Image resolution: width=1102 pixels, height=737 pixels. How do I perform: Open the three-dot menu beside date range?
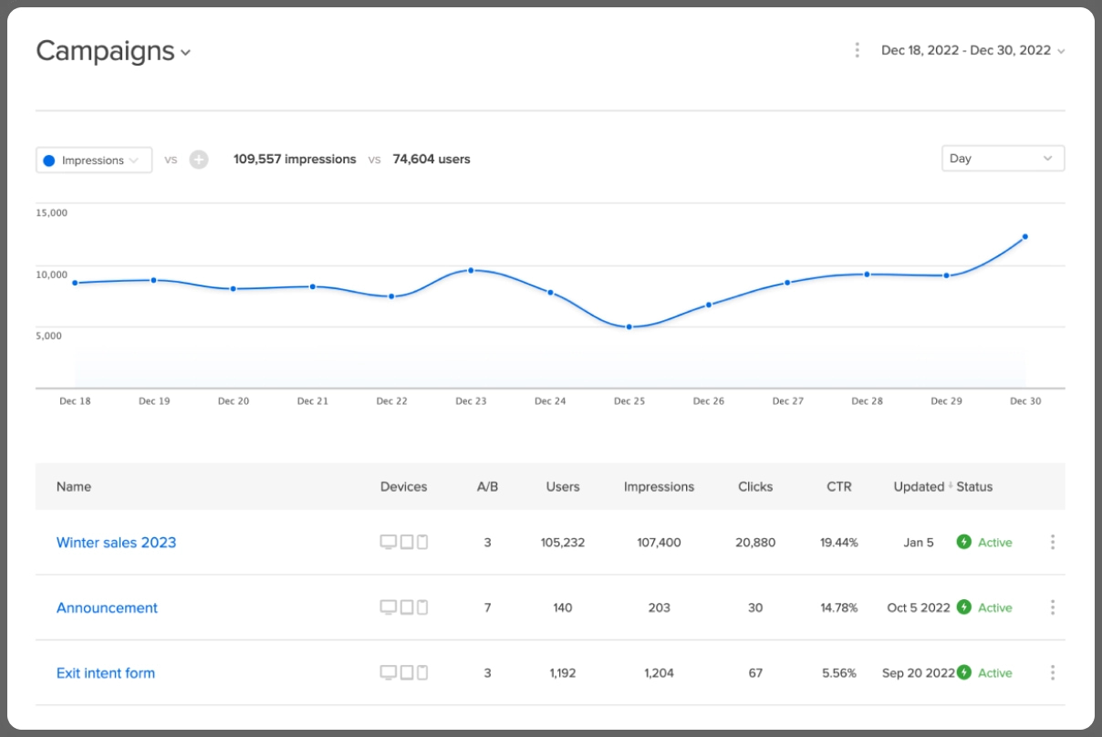click(857, 50)
